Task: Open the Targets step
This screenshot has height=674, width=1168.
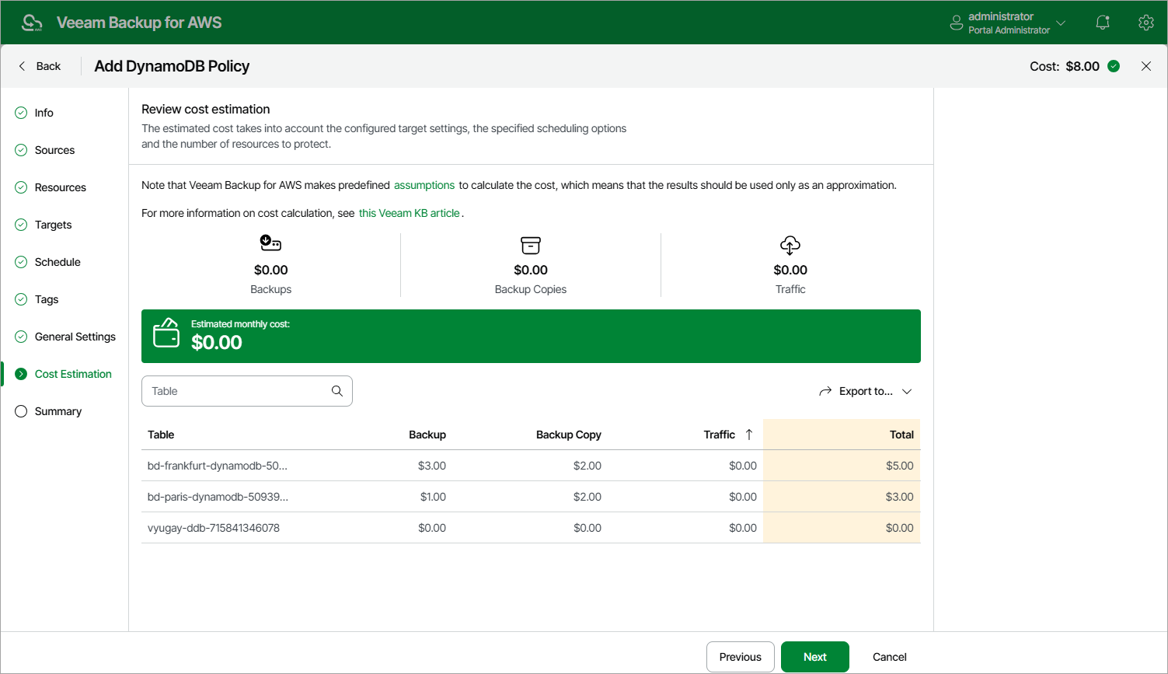Action: point(53,225)
